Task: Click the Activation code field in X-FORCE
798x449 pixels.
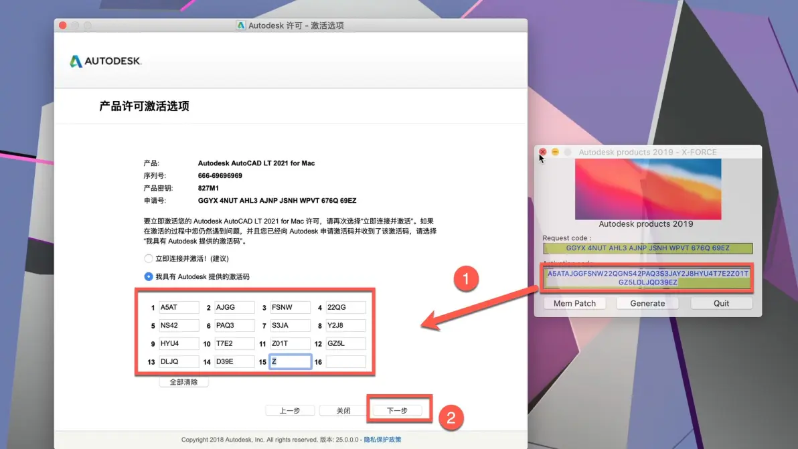Action: click(x=648, y=278)
